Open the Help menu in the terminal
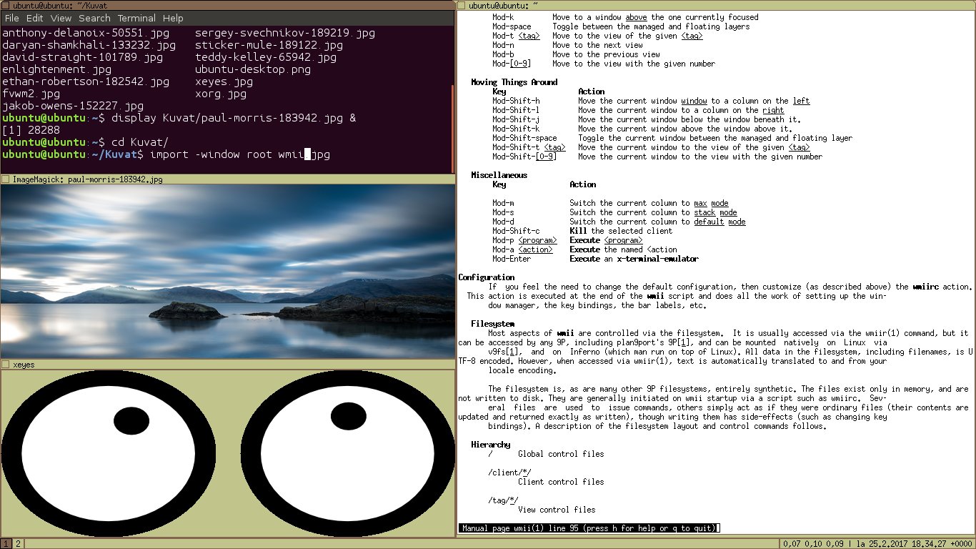 173,18
